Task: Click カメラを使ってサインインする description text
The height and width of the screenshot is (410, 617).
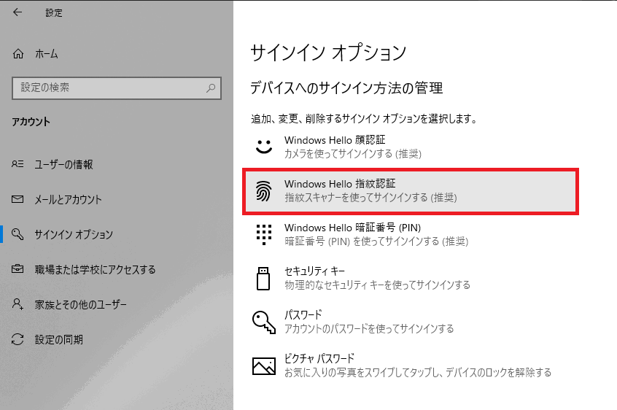Action: 352,153
